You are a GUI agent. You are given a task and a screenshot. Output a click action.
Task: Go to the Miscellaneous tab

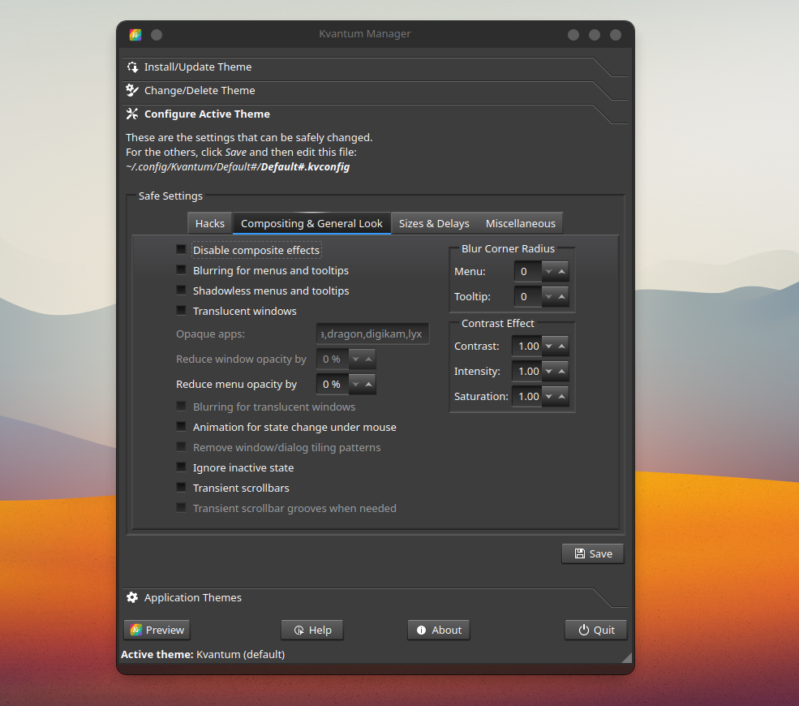pos(520,223)
